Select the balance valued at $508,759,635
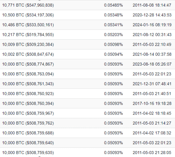Image resolution: width=175 pixels, height=157 pixels. pyautogui.click(x=28, y=153)
